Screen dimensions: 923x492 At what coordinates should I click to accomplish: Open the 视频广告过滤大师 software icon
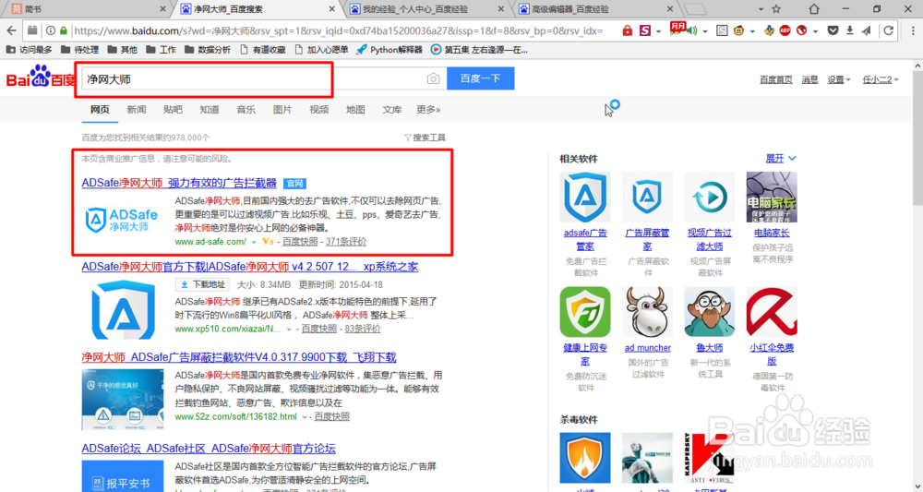709,197
